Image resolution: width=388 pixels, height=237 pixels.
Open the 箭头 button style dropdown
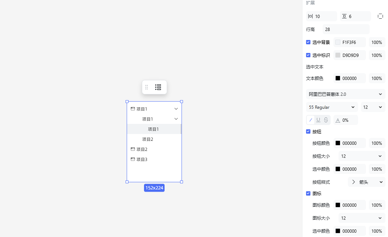366,182
